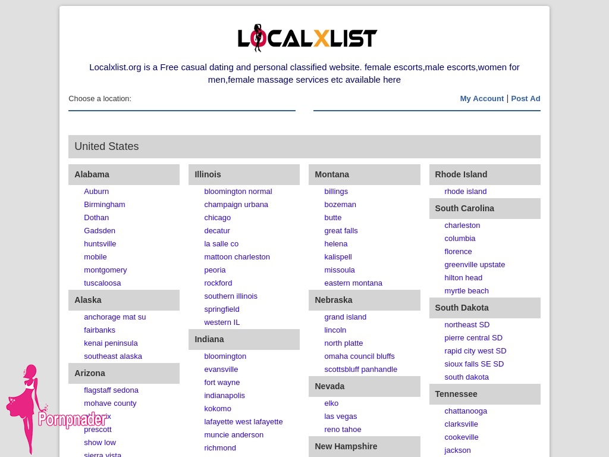Select the rhode island city link
The width and height of the screenshot is (609, 457).
point(465,191)
